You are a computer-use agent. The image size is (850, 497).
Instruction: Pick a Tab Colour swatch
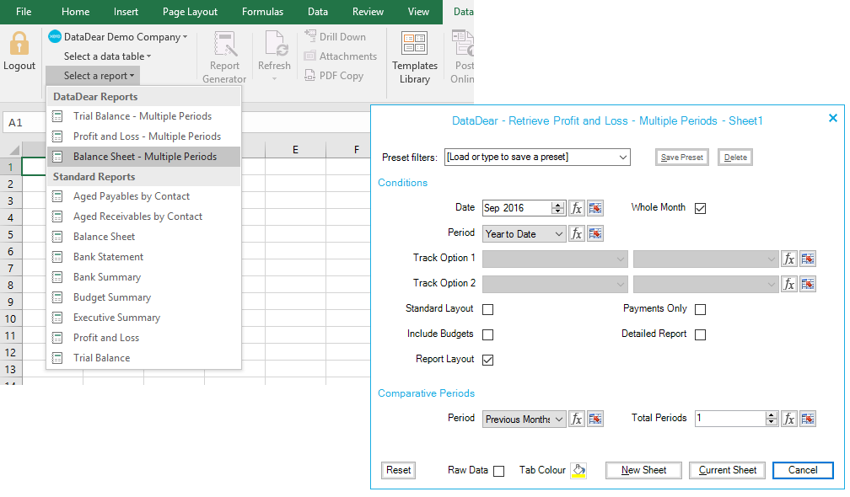(578, 471)
